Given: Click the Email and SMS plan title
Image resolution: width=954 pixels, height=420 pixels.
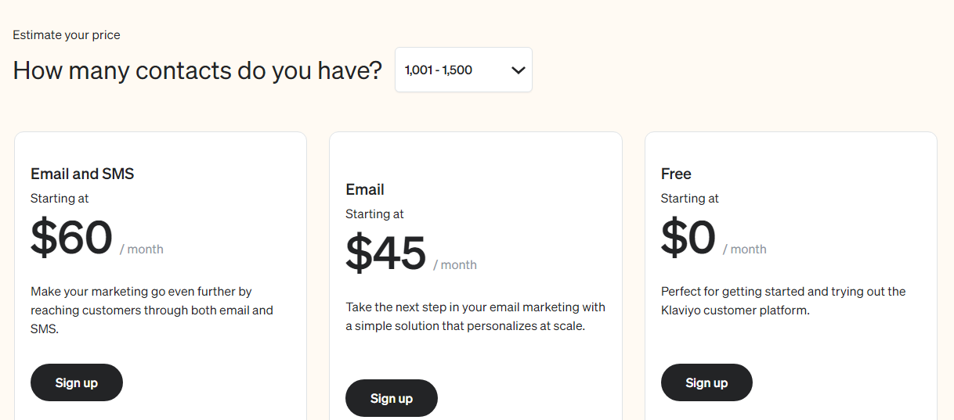Looking at the screenshot, I should tap(82, 174).
